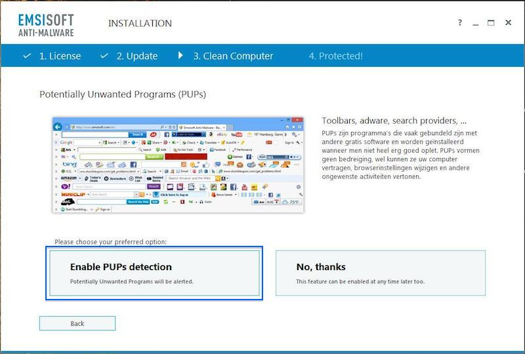
Task: Click the checkmark beside Update step
Action: [x=104, y=56]
